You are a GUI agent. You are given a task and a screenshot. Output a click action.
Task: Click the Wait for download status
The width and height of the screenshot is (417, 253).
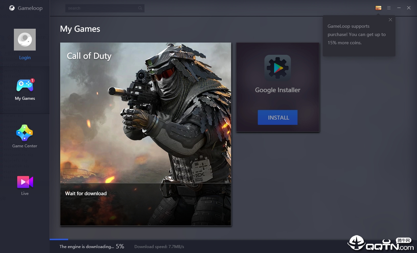pyautogui.click(x=86, y=194)
